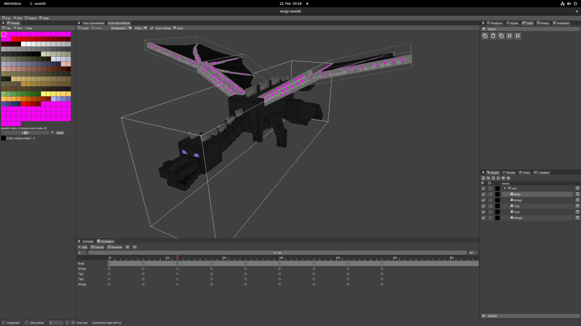Toggle lock checkbox for the Tip2 node

coord(490,212)
